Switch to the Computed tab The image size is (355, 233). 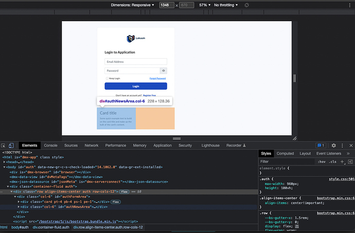coord(285,153)
